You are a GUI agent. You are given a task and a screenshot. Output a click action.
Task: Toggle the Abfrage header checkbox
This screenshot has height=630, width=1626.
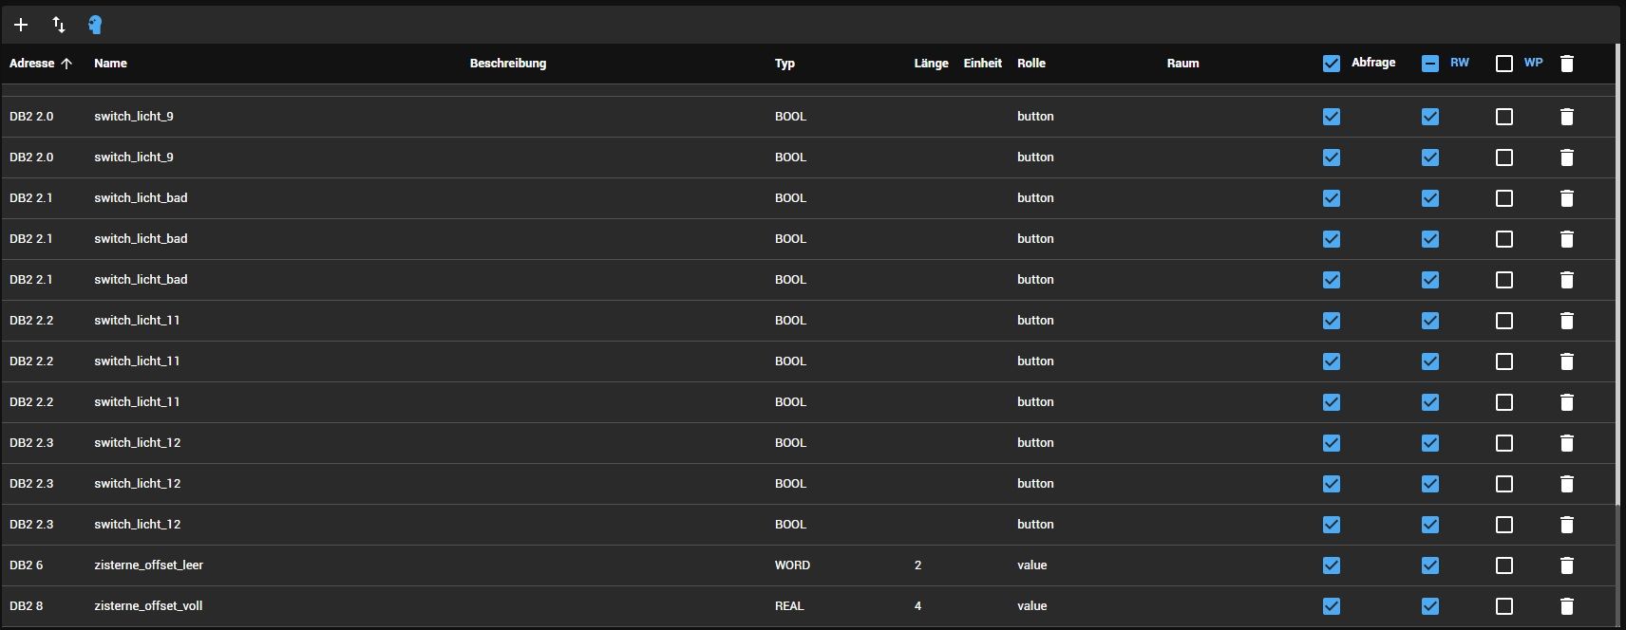(x=1332, y=64)
